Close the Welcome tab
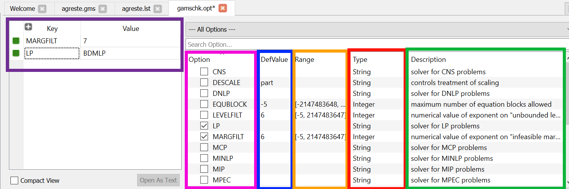The height and width of the screenshot is (189, 569). tap(42, 9)
